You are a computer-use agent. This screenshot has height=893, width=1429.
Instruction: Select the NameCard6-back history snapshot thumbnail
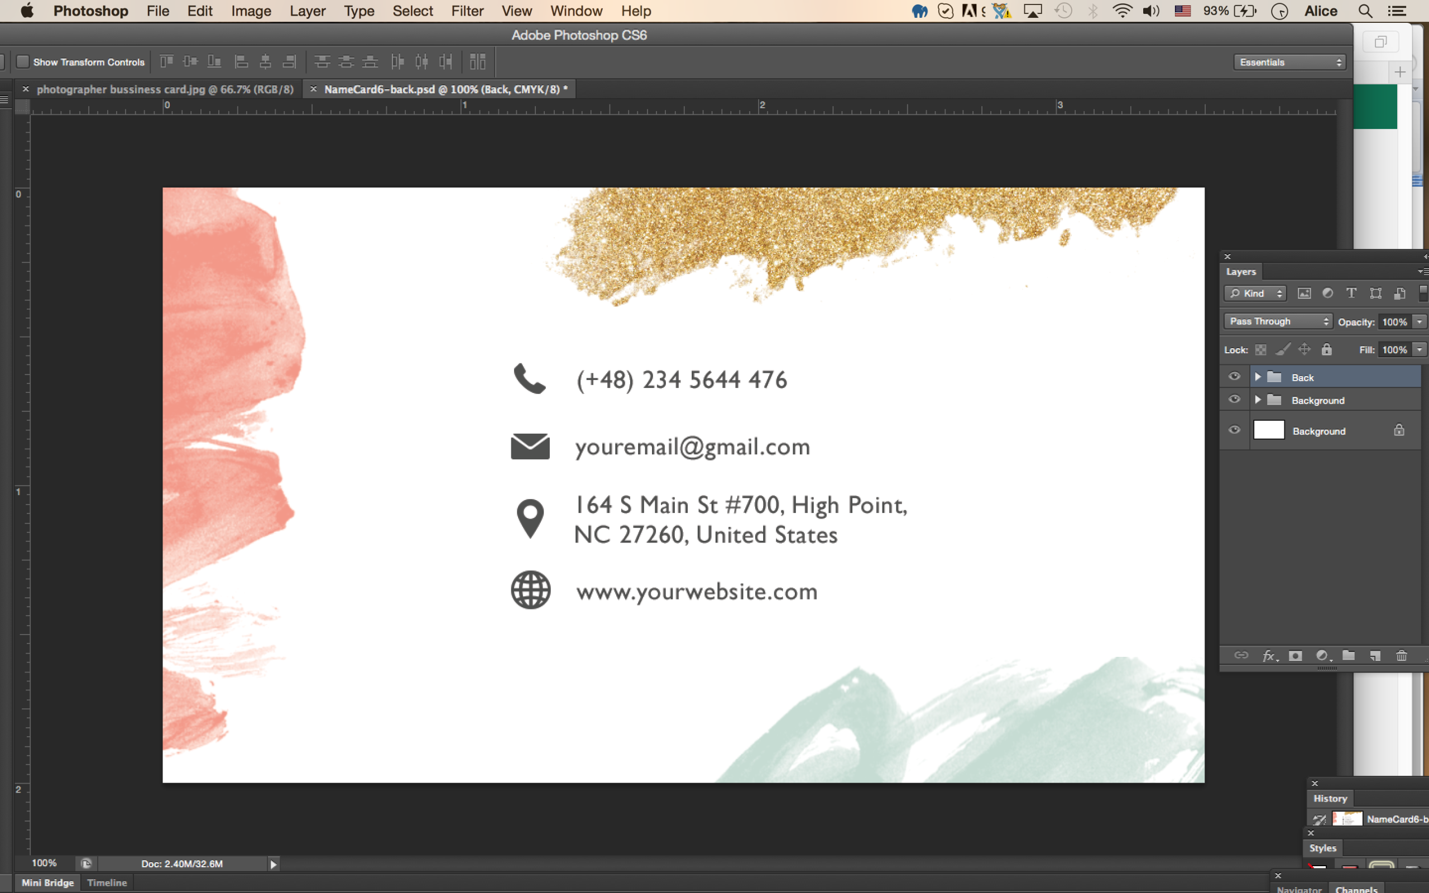click(1347, 819)
